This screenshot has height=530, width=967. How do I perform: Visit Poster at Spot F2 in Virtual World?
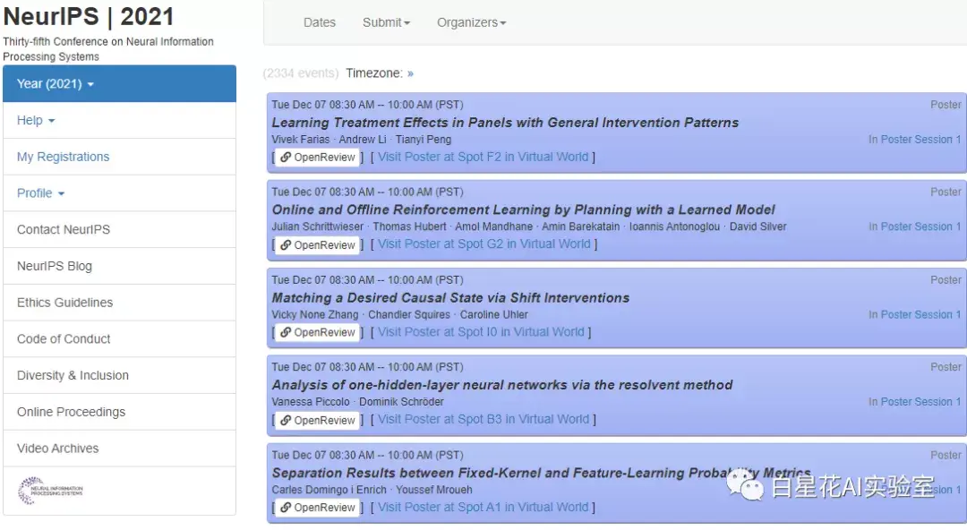483,156
